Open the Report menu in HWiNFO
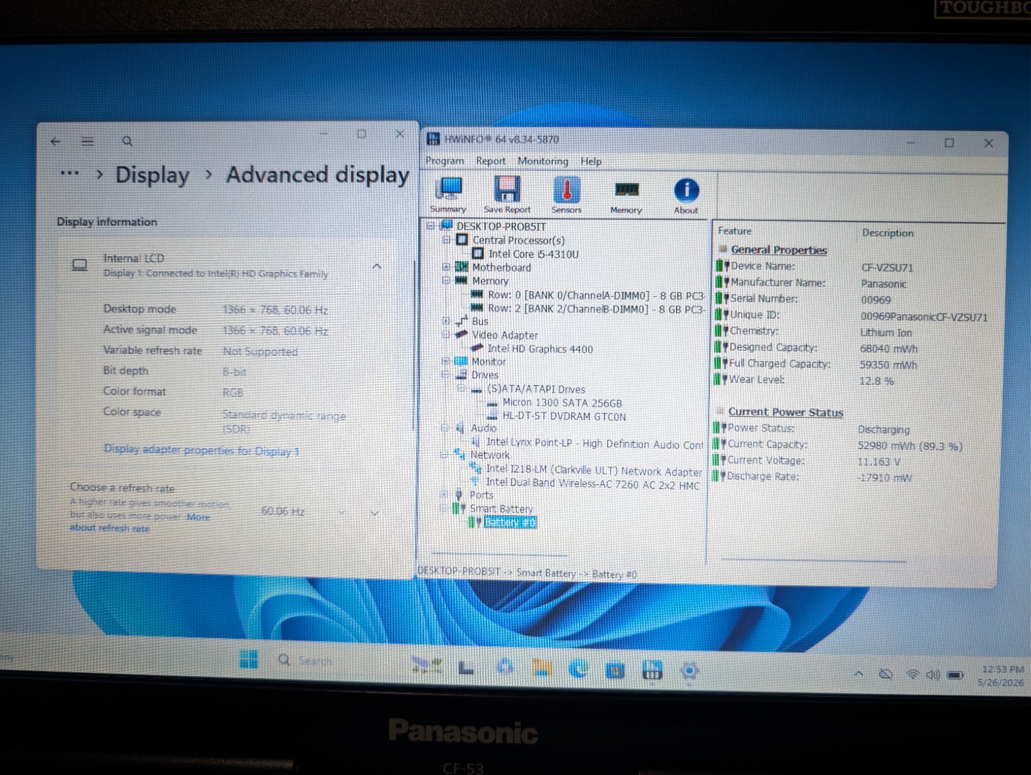The height and width of the screenshot is (775, 1031). coord(490,161)
